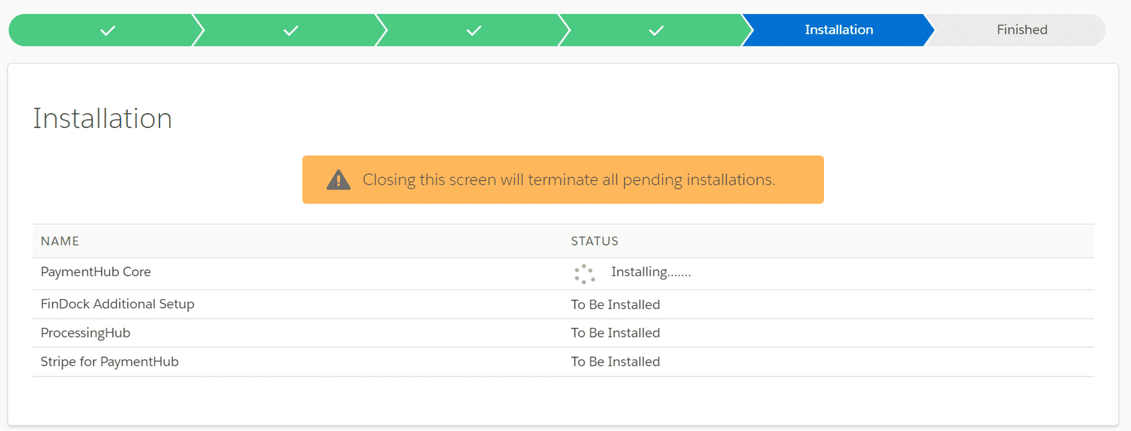The height and width of the screenshot is (431, 1131).
Task: Click the NAME column header
Action: click(x=59, y=240)
